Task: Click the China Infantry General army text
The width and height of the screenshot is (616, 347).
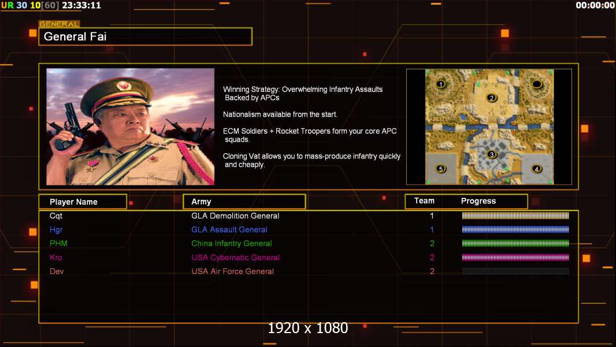Action: pos(231,243)
